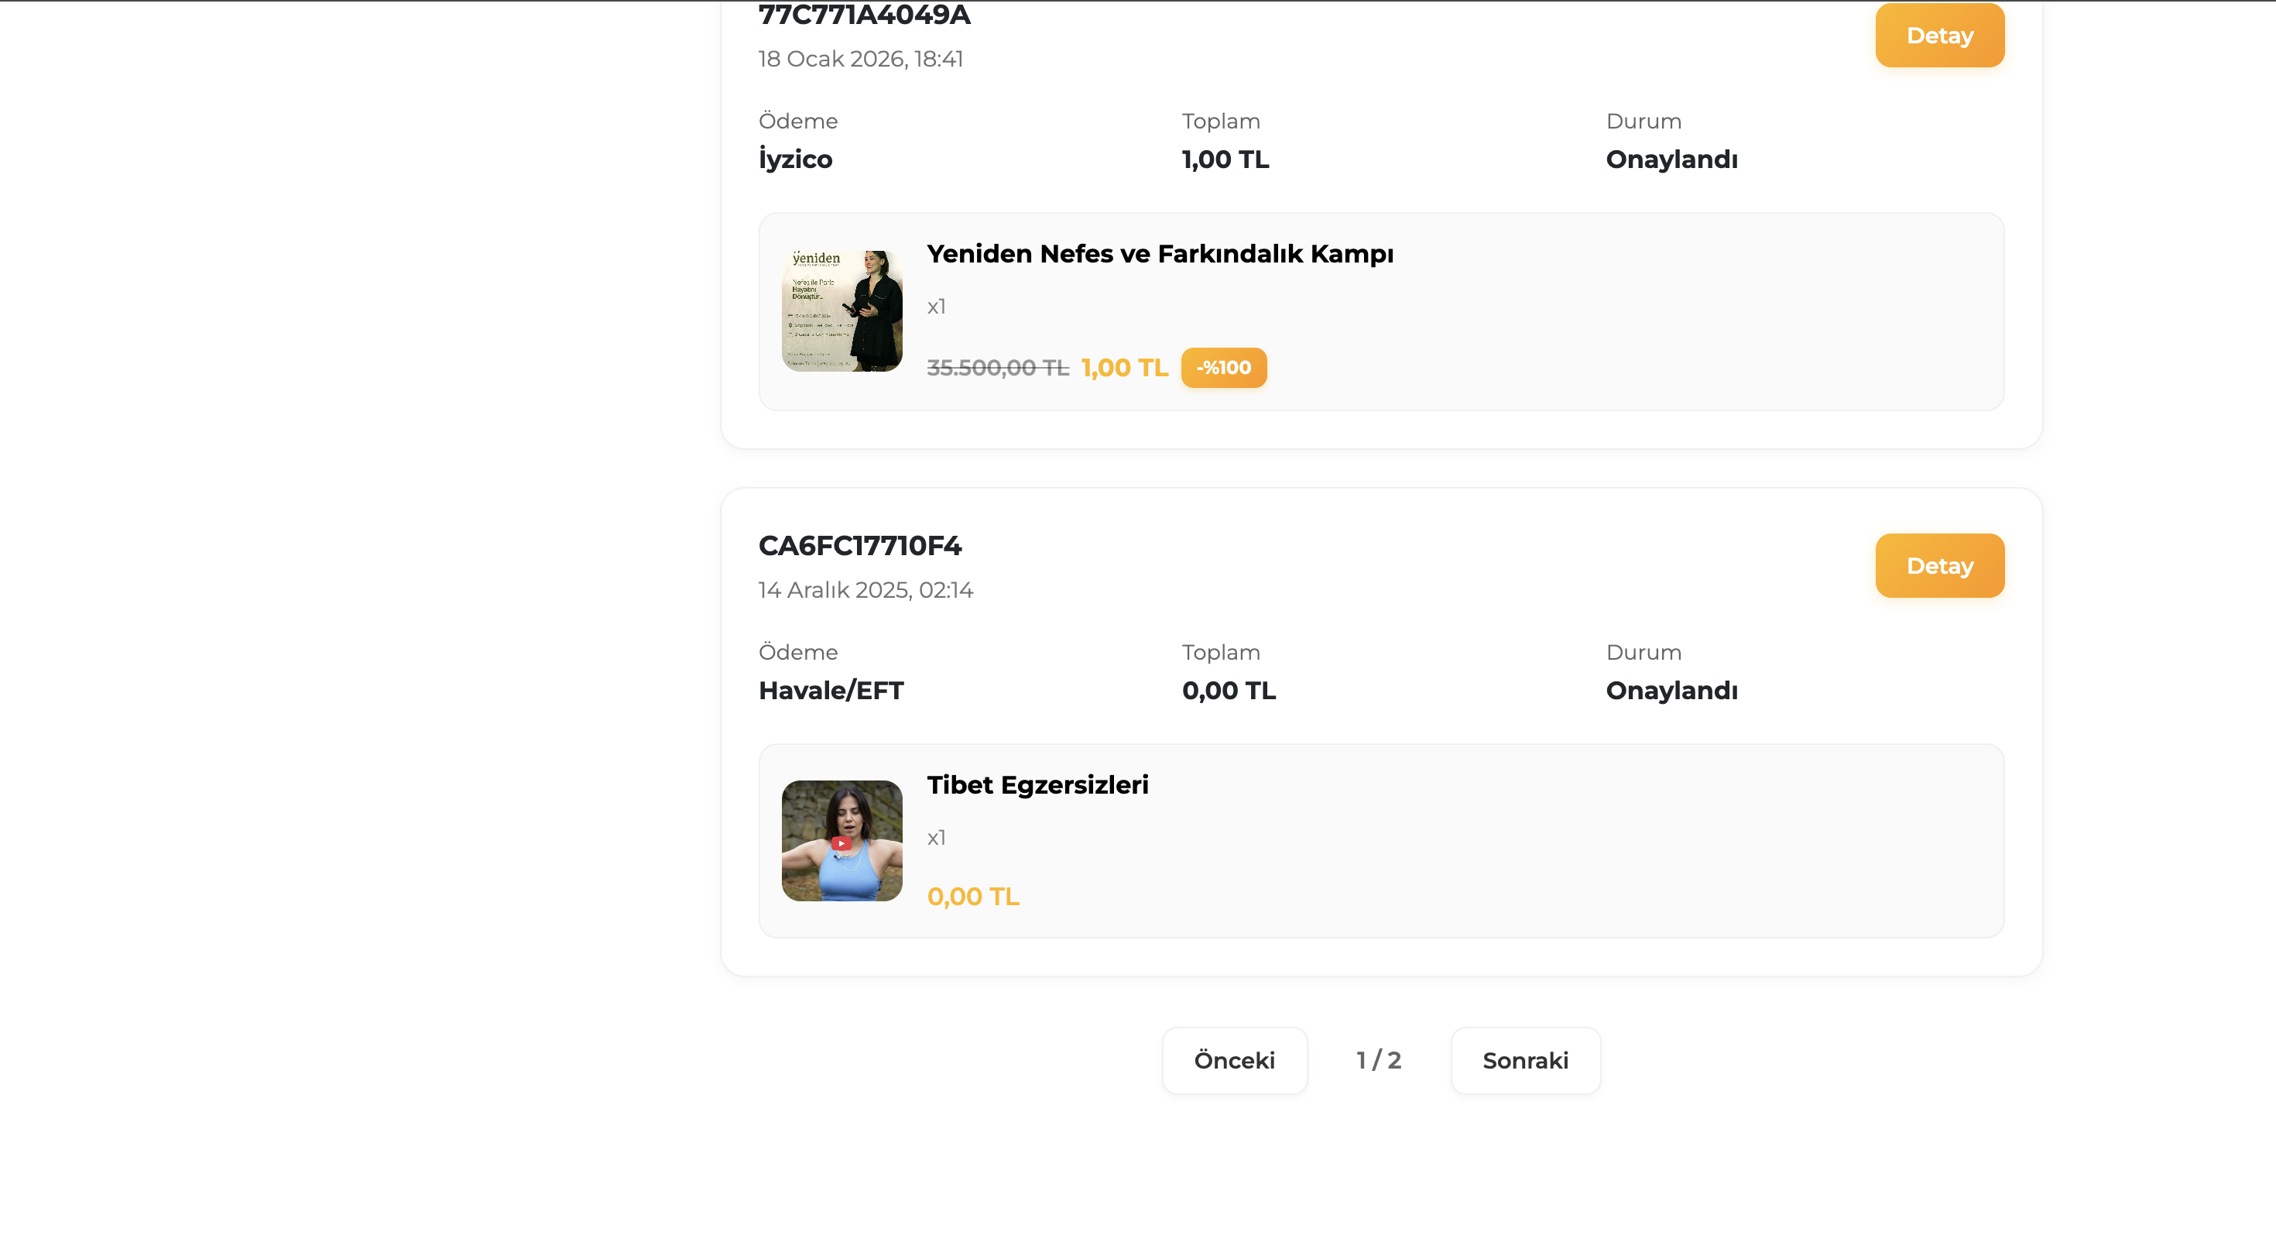Go to previous page with Önceki

tap(1233, 1060)
